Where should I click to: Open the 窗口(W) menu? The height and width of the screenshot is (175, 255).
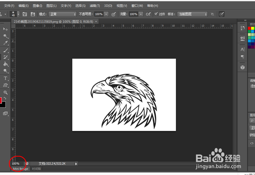pos(137,6)
